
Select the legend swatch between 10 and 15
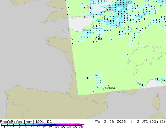pyautogui.click(x=35, y=125)
